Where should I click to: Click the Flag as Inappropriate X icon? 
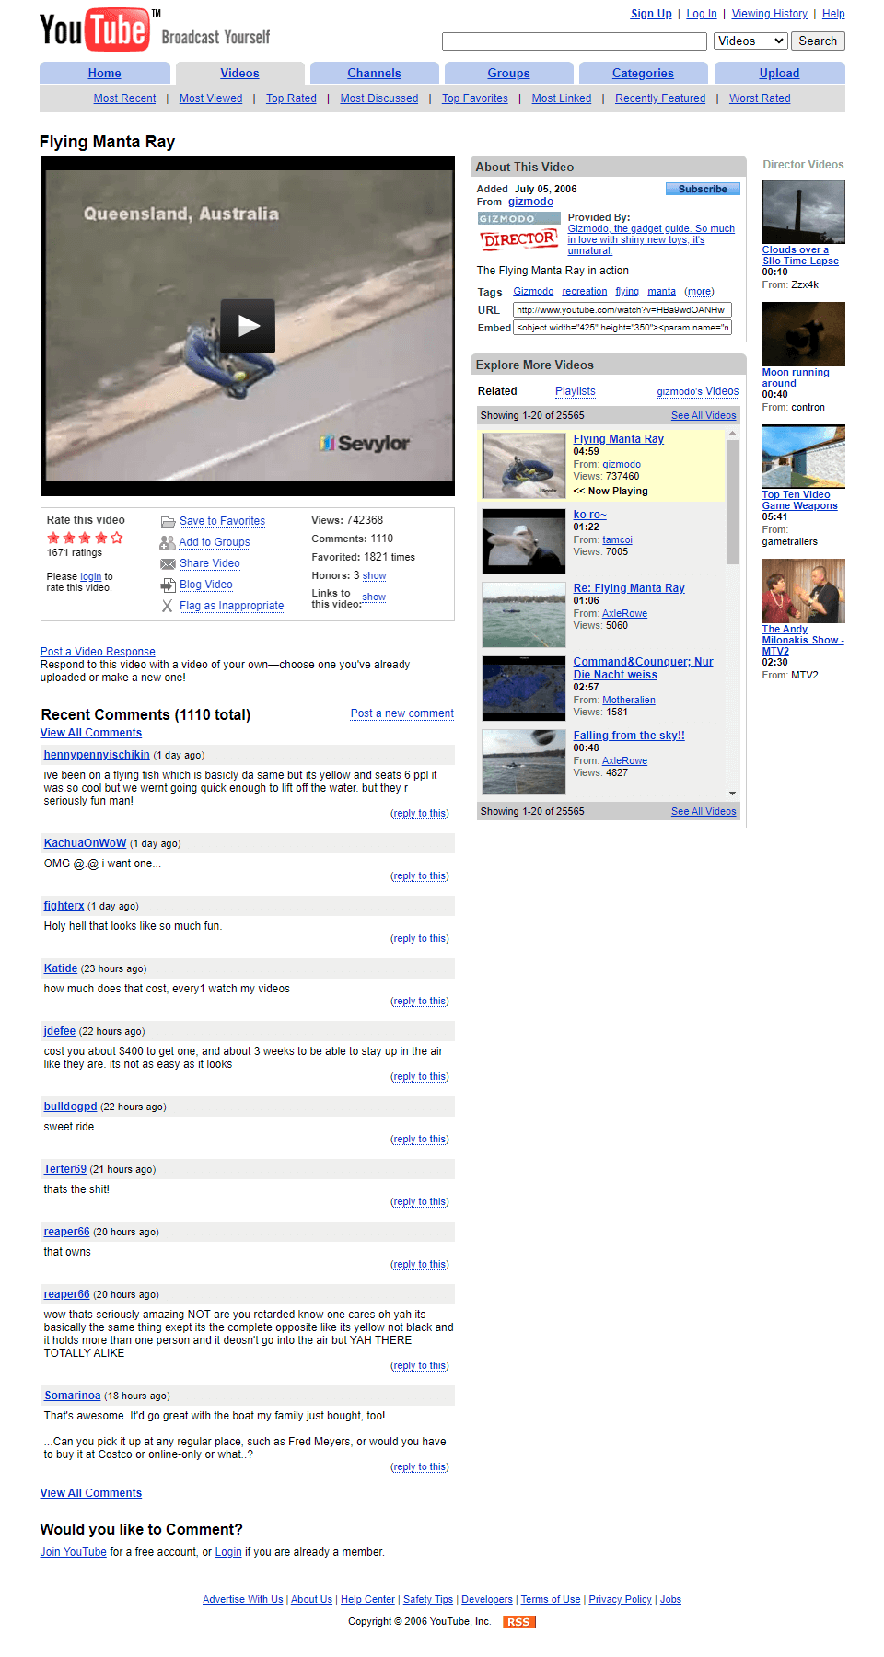click(168, 606)
